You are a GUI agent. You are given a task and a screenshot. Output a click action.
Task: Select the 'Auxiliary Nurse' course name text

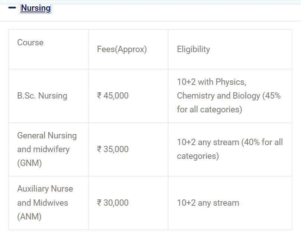pyautogui.click(x=45, y=189)
